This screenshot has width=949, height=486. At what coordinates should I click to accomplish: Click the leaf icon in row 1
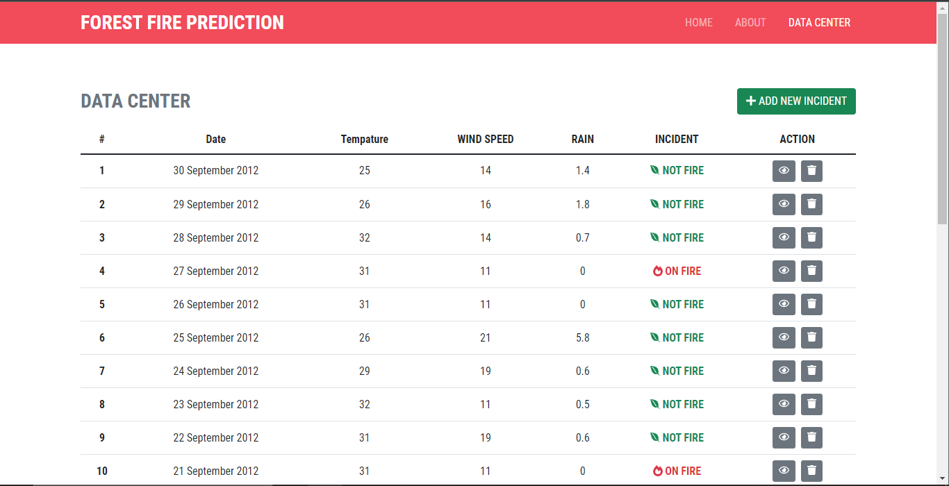pyautogui.click(x=654, y=171)
